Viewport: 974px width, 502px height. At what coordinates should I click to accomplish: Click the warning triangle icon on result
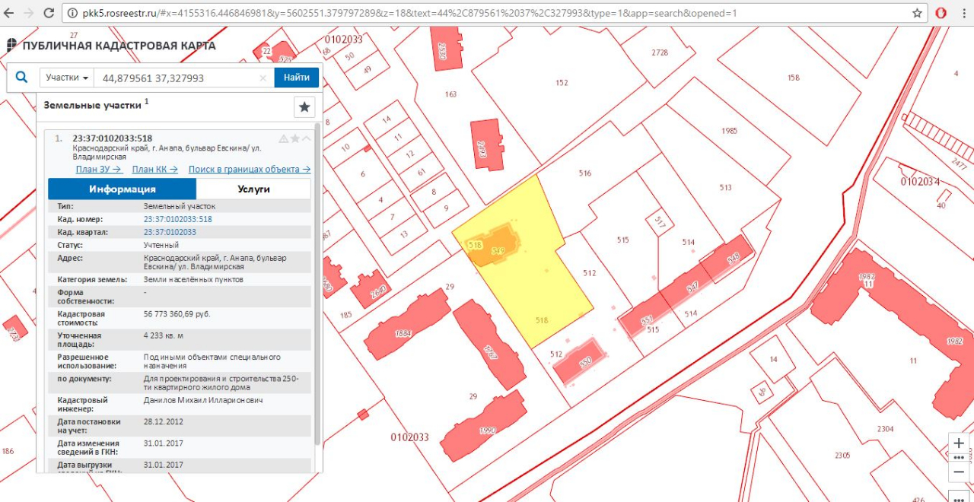tap(283, 138)
